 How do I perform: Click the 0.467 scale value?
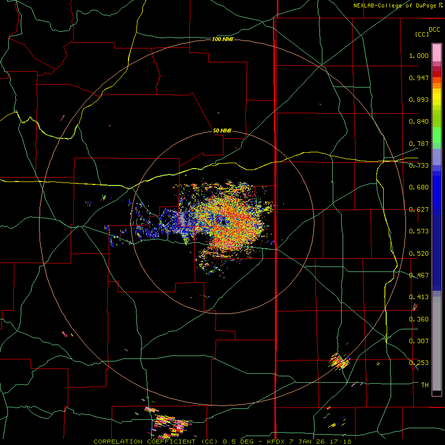click(419, 275)
